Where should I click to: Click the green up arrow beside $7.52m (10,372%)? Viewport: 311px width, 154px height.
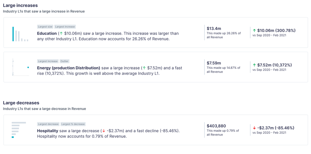254,65
